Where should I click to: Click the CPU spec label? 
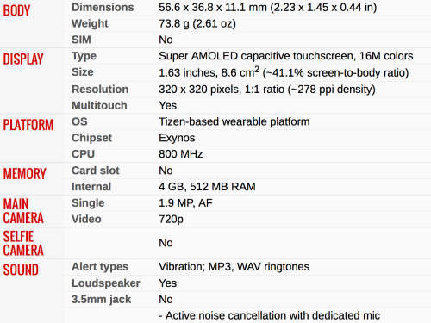pos(83,154)
